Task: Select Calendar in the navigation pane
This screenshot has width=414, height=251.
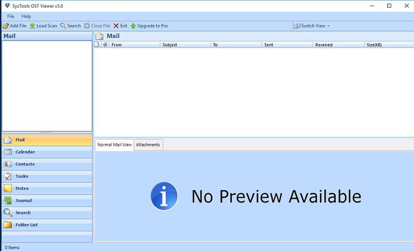Action: click(x=25, y=152)
